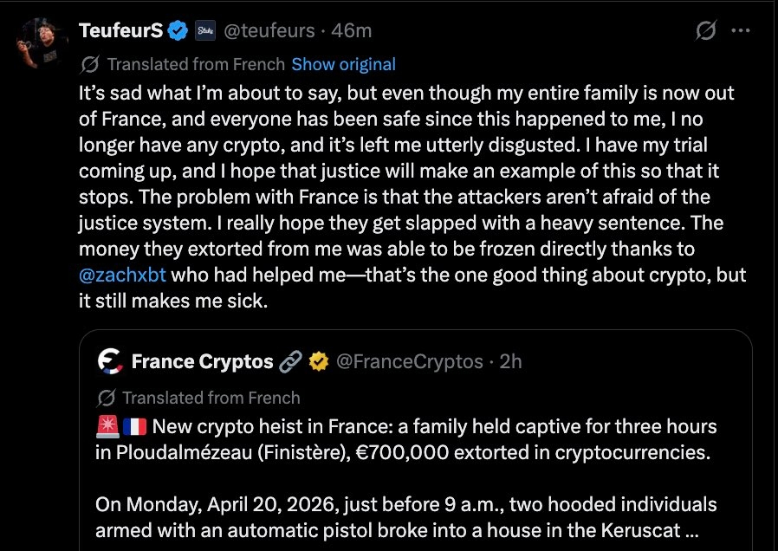This screenshot has height=551, width=778.
Task: Click the blue verified badge beside TeufeurS
Action: (x=178, y=31)
